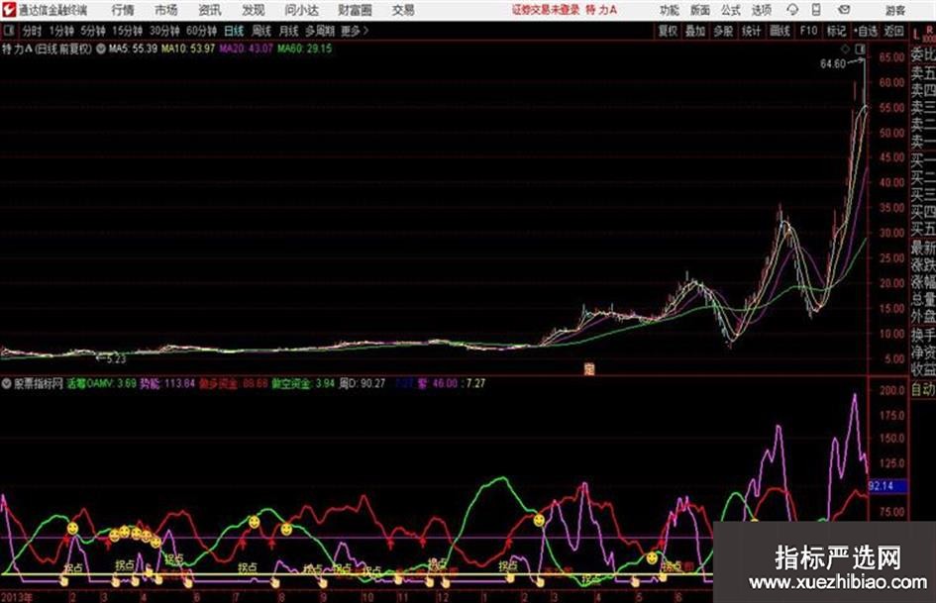Open the 功能 menu
Image resolution: width=936 pixels, height=603 pixels.
670,10
